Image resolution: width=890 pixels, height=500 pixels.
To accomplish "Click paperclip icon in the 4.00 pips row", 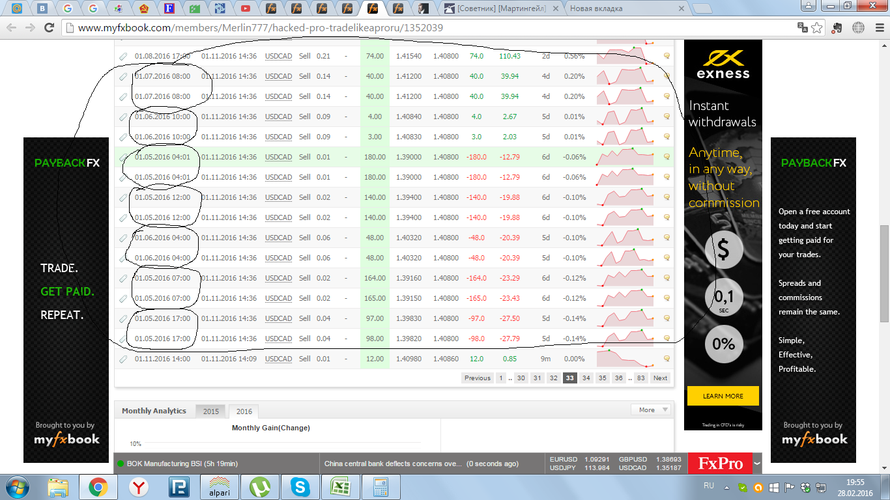I will point(123,117).
